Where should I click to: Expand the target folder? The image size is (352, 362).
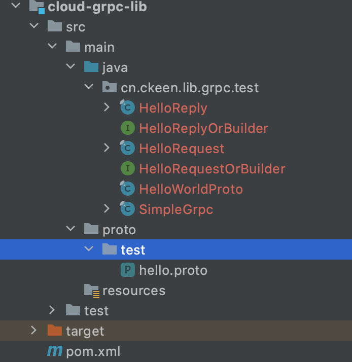[x=33, y=331]
